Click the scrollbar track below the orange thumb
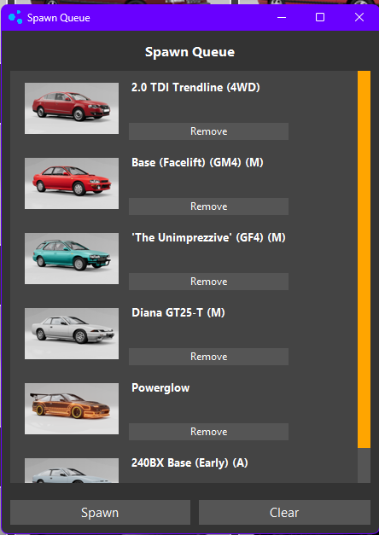Screen dimensions: 379x535 click(x=364, y=465)
